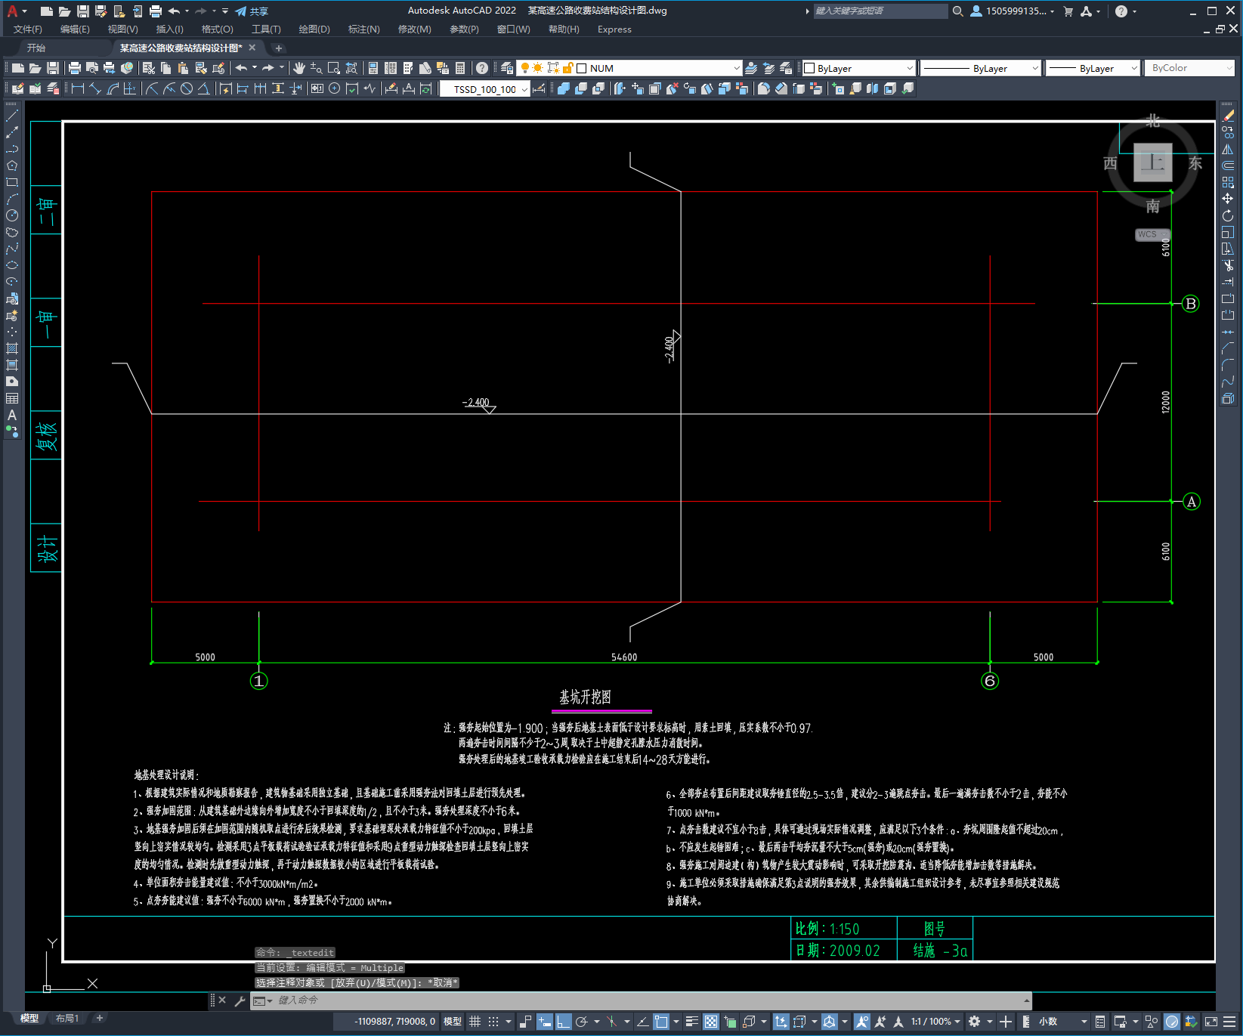The height and width of the screenshot is (1036, 1243).
Task: Open the QuickCalc calculator icon
Action: (460, 68)
